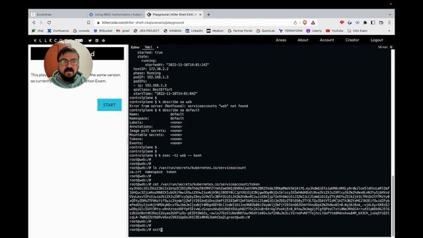Open the Udemy bookmark
The width and height of the screenshot is (423, 238).
point(314,31)
